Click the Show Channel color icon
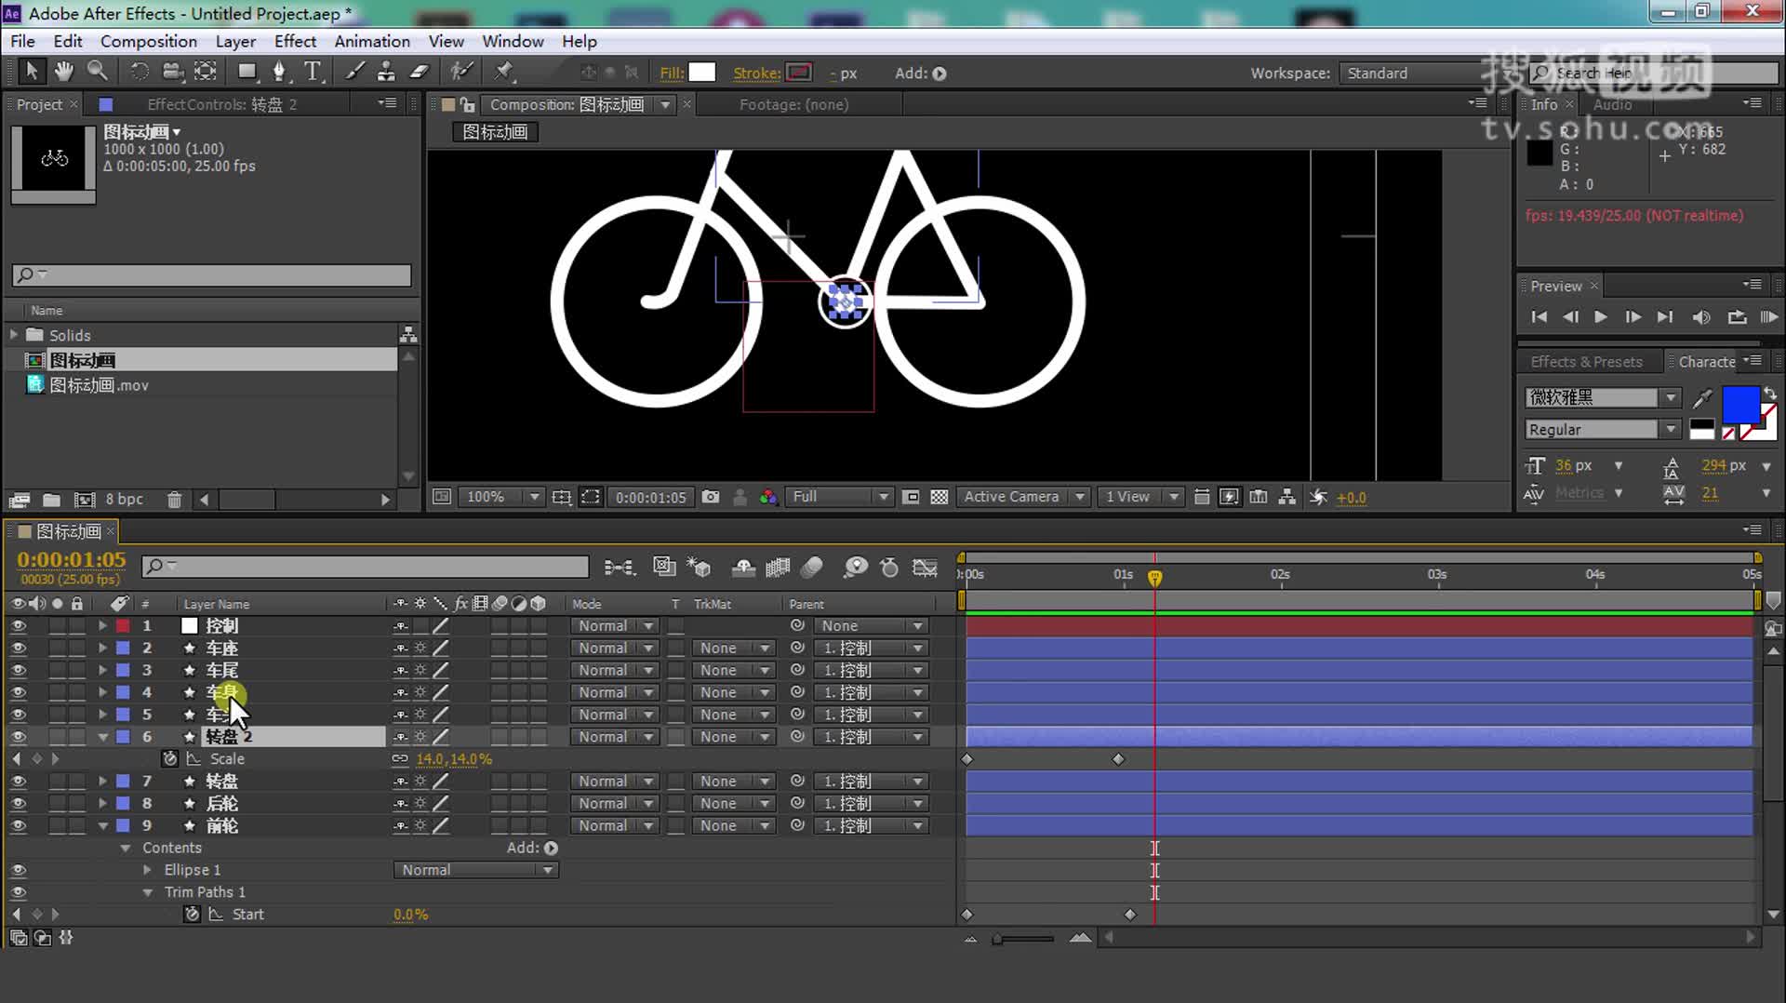Image resolution: width=1786 pixels, height=1003 pixels. click(x=767, y=497)
